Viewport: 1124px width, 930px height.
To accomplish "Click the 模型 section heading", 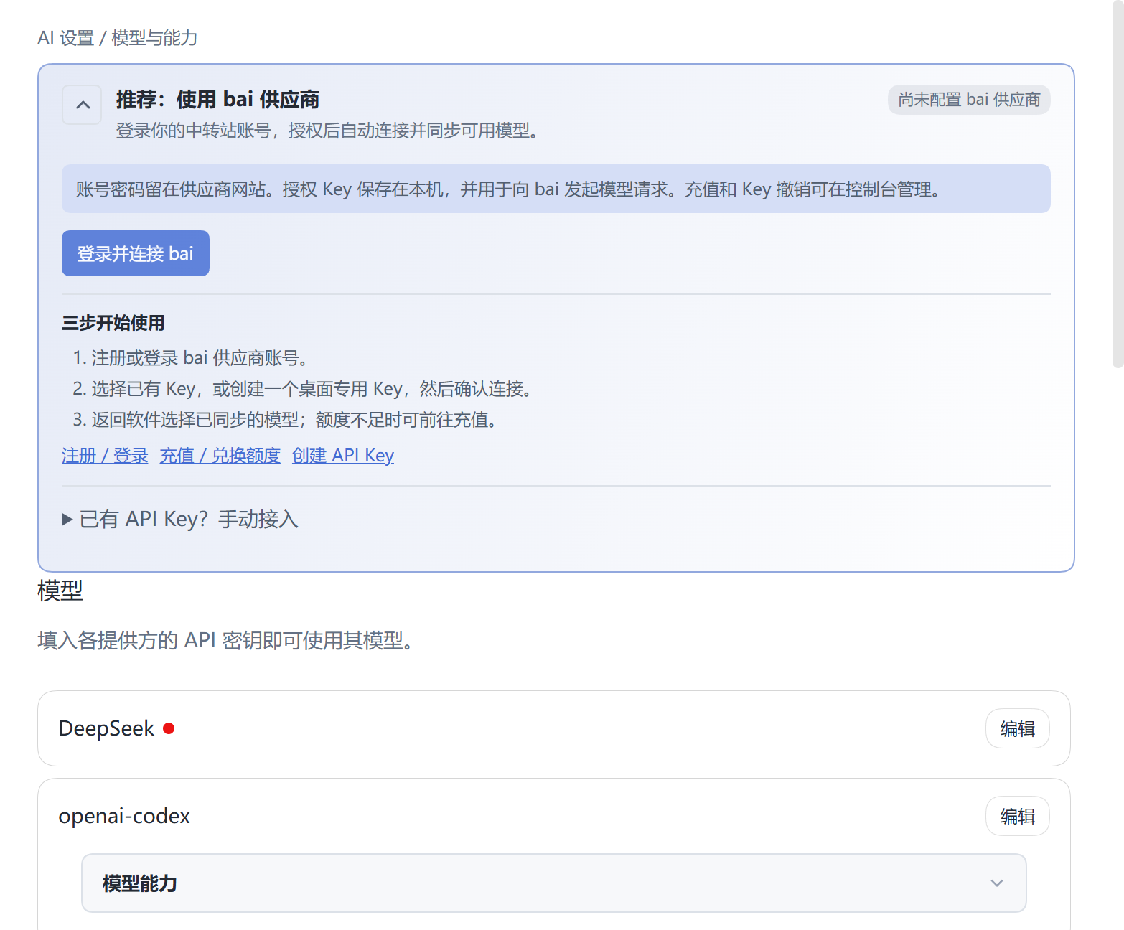I will [x=60, y=591].
